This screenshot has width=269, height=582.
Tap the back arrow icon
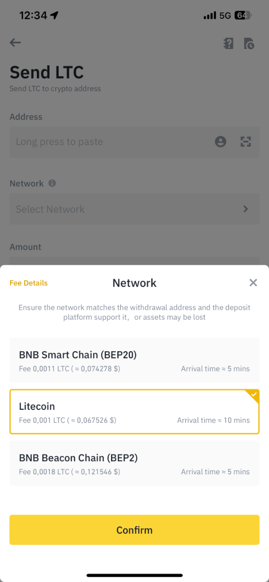coord(16,43)
